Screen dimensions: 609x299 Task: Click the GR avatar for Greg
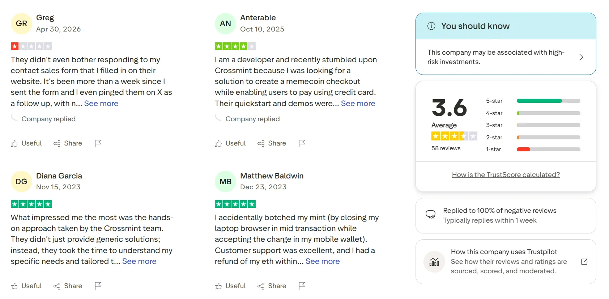click(x=22, y=24)
